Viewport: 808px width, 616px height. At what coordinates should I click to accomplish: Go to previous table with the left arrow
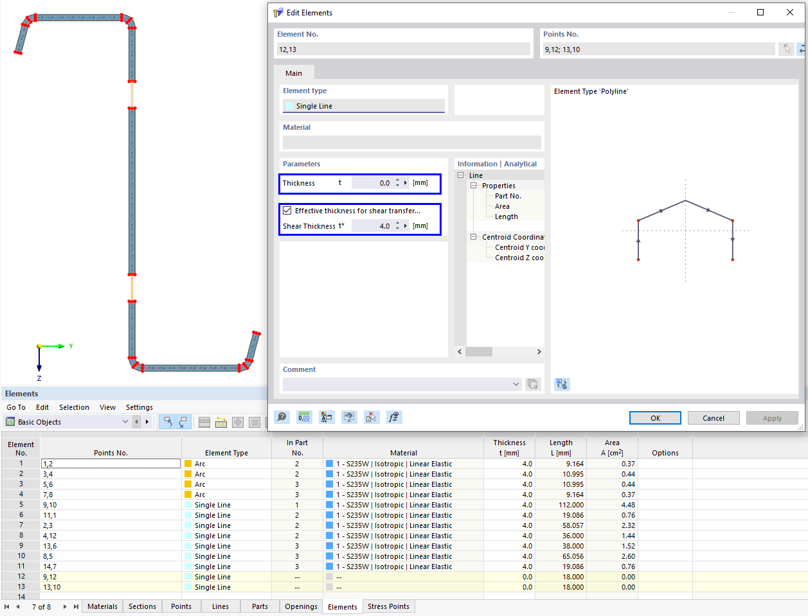click(18, 606)
